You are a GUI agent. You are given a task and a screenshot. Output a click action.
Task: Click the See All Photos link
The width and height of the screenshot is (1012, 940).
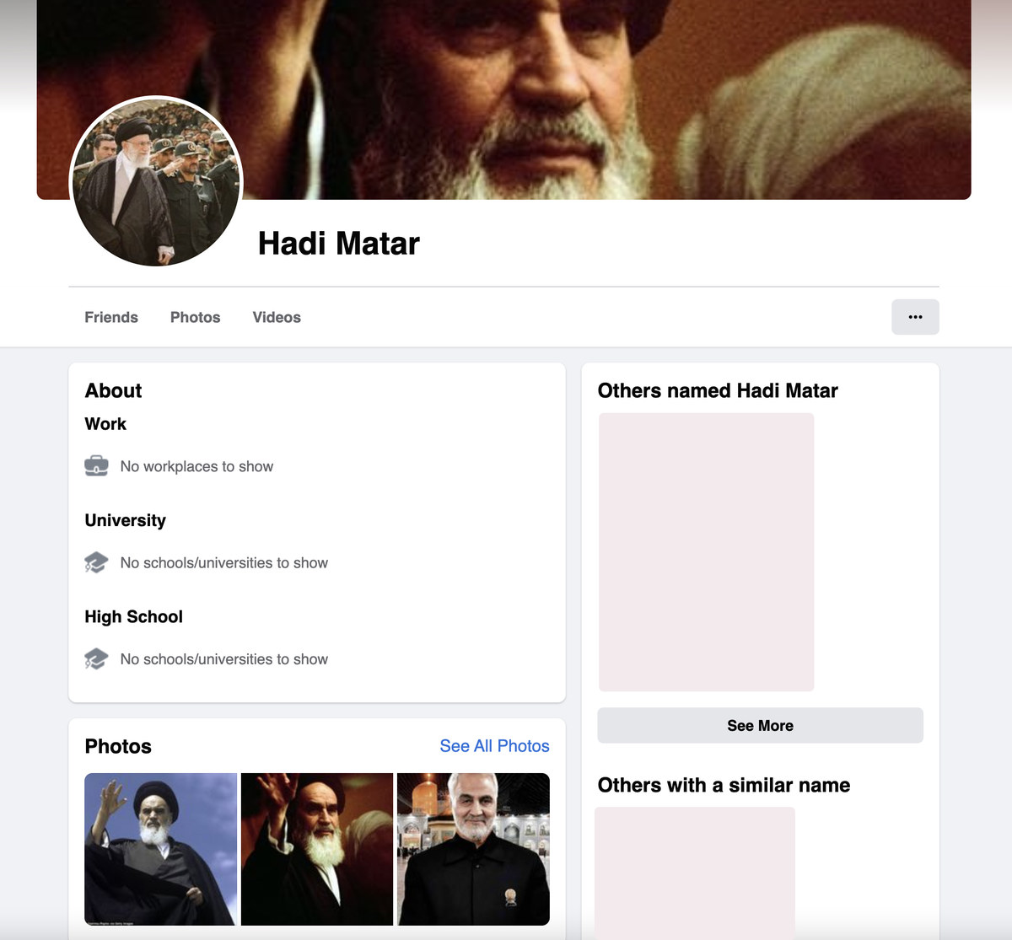(x=494, y=746)
